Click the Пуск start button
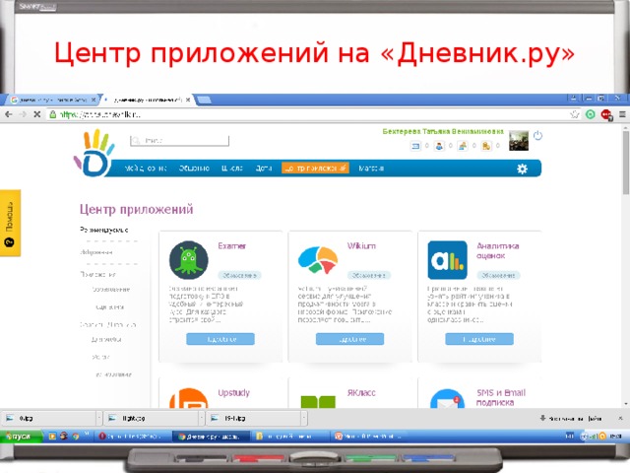The height and width of the screenshot is (473, 630). pos(22,436)
